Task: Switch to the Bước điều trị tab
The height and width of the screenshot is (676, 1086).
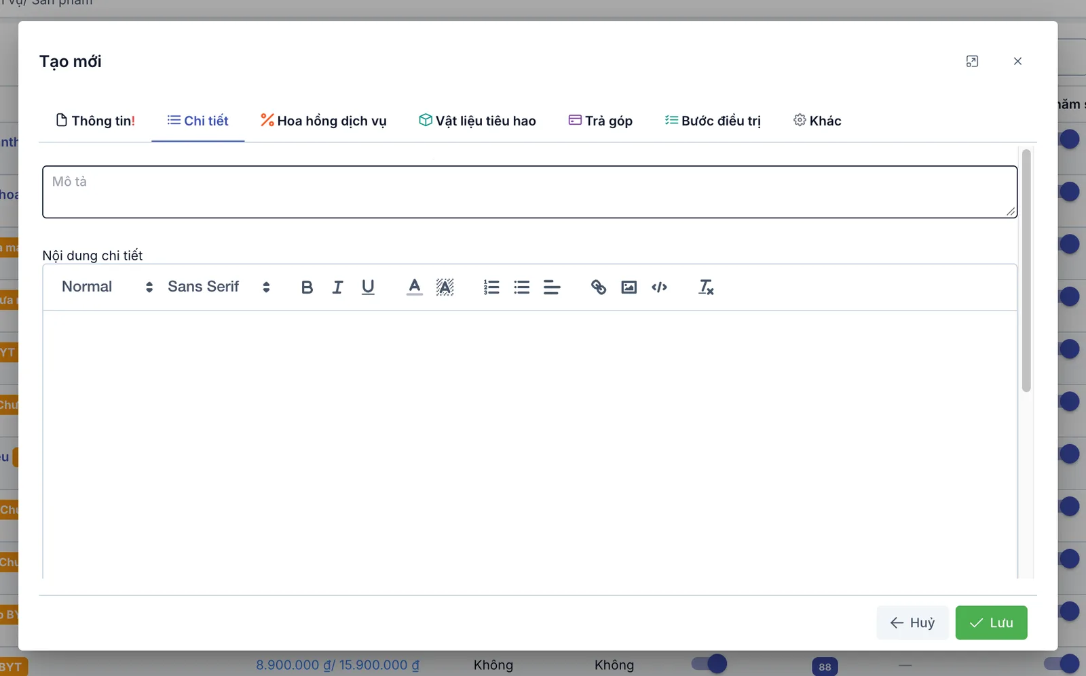Action: coord(713,121)
